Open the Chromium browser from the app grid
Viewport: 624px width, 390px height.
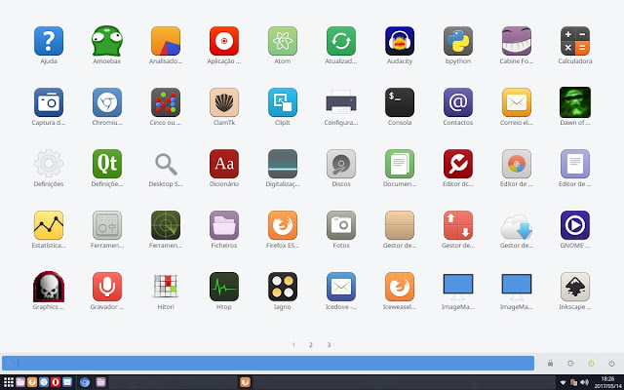pyautogui.click(x=107, y=102)
